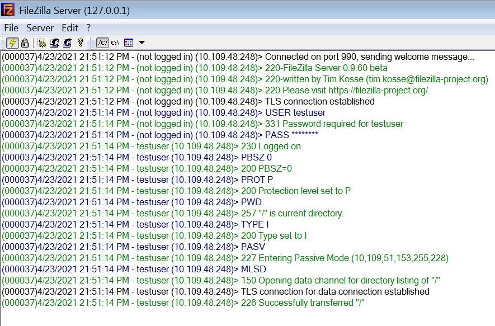This screenshot has height=326, width=495.
Task: Click 'https://filezilla-project.org/' in the log
Action: tap(378, 90)
